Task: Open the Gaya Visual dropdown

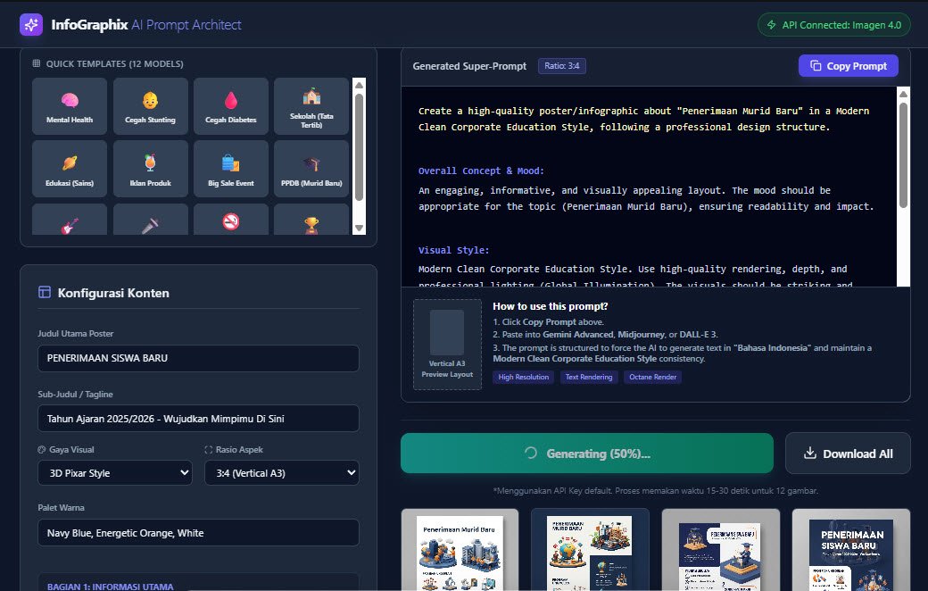Action: tap(115, 473)
